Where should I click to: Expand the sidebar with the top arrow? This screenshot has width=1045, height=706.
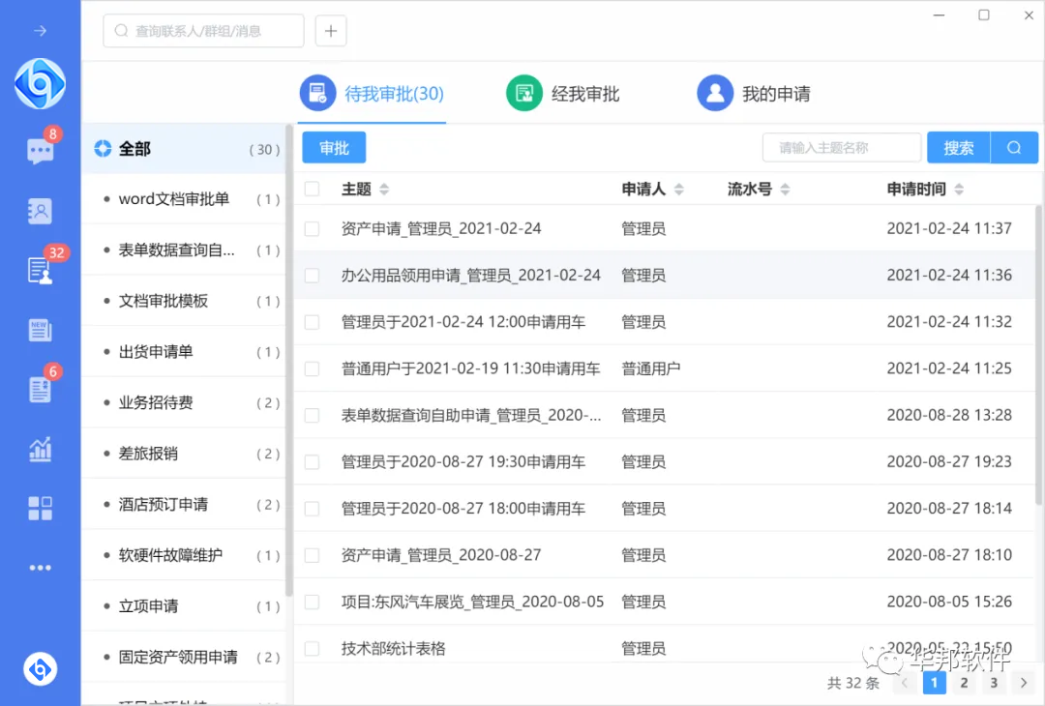tap(41, 31)
